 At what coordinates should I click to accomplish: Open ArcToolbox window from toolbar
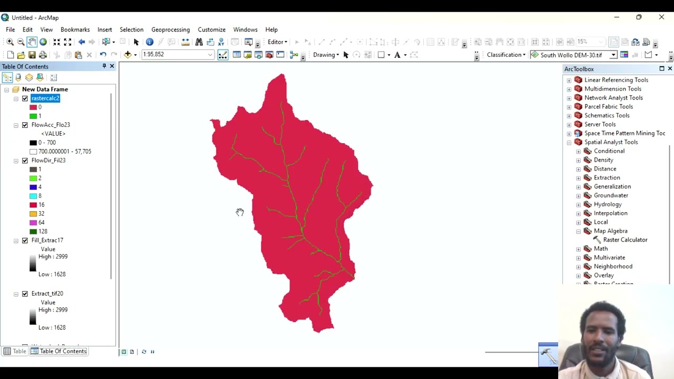(269, 55)
